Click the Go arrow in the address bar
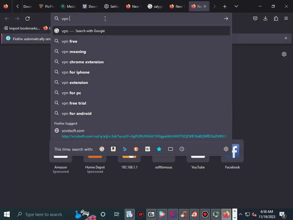 [x=226, y=19]
